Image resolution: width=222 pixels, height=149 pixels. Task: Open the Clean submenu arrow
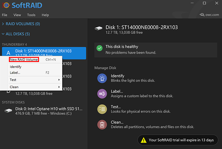(x=59, y=87)
